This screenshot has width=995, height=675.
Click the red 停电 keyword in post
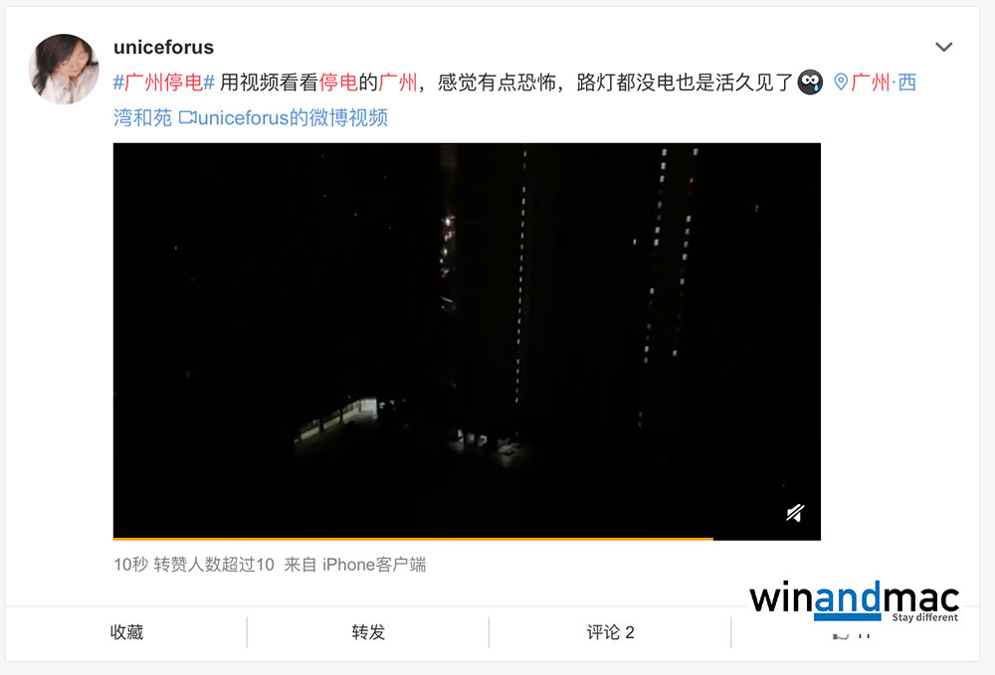tap(338, 83)
